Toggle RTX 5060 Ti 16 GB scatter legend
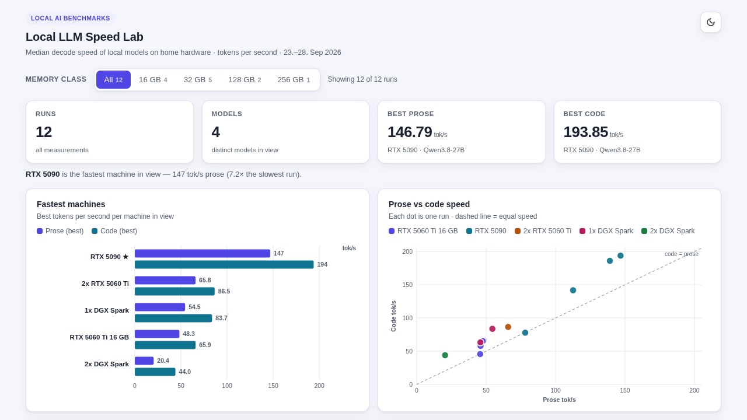747x420 pixels. 423,231
